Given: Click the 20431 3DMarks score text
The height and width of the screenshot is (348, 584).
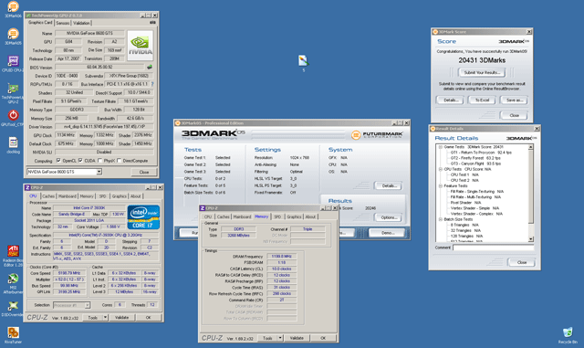Looking at the screenshot, I should [482, 60].
